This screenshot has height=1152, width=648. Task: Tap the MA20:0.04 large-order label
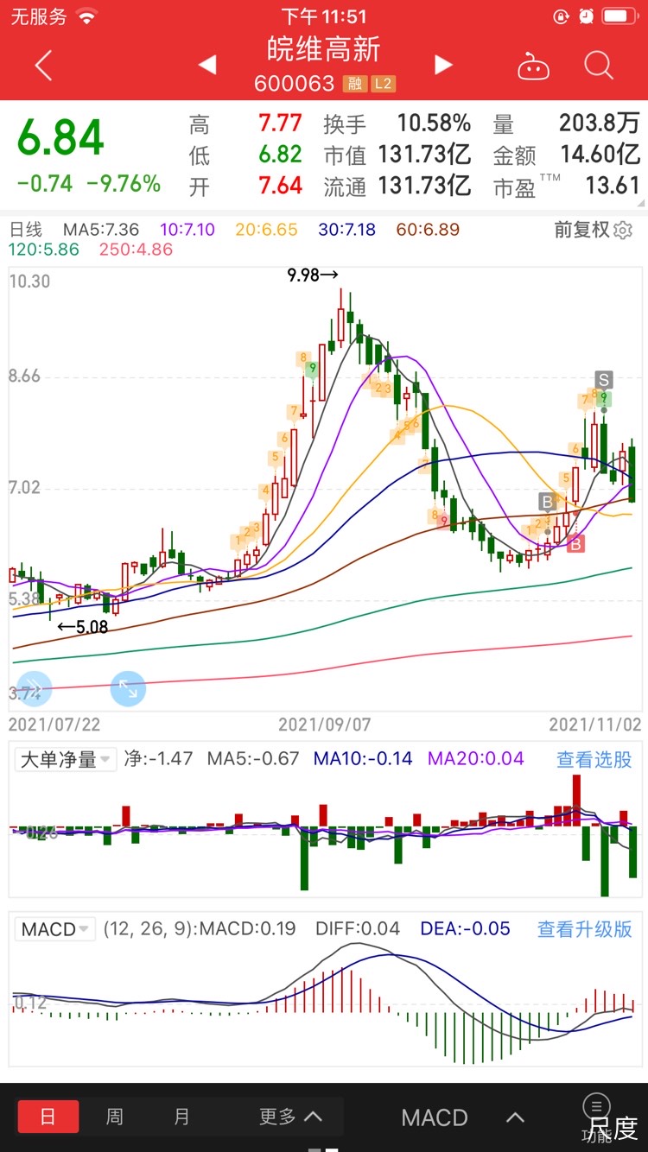[x=476, y=759]
